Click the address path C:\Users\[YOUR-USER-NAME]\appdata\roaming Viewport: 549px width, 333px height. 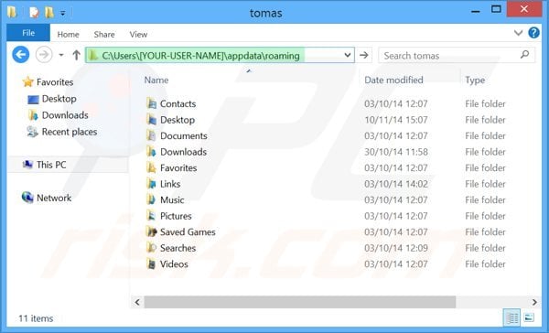point(200,56)
